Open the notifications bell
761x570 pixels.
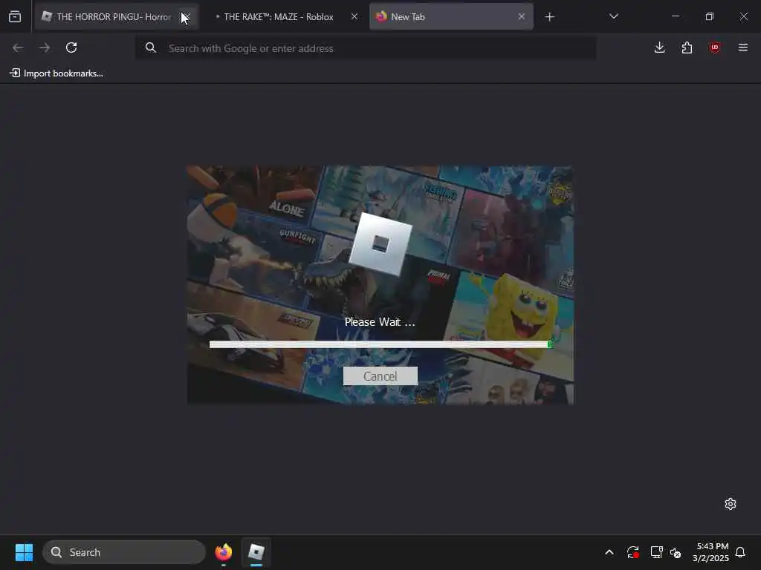740,552
